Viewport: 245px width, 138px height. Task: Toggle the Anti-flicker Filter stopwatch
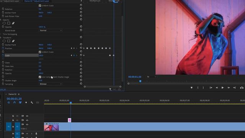[x=3, y=16]
